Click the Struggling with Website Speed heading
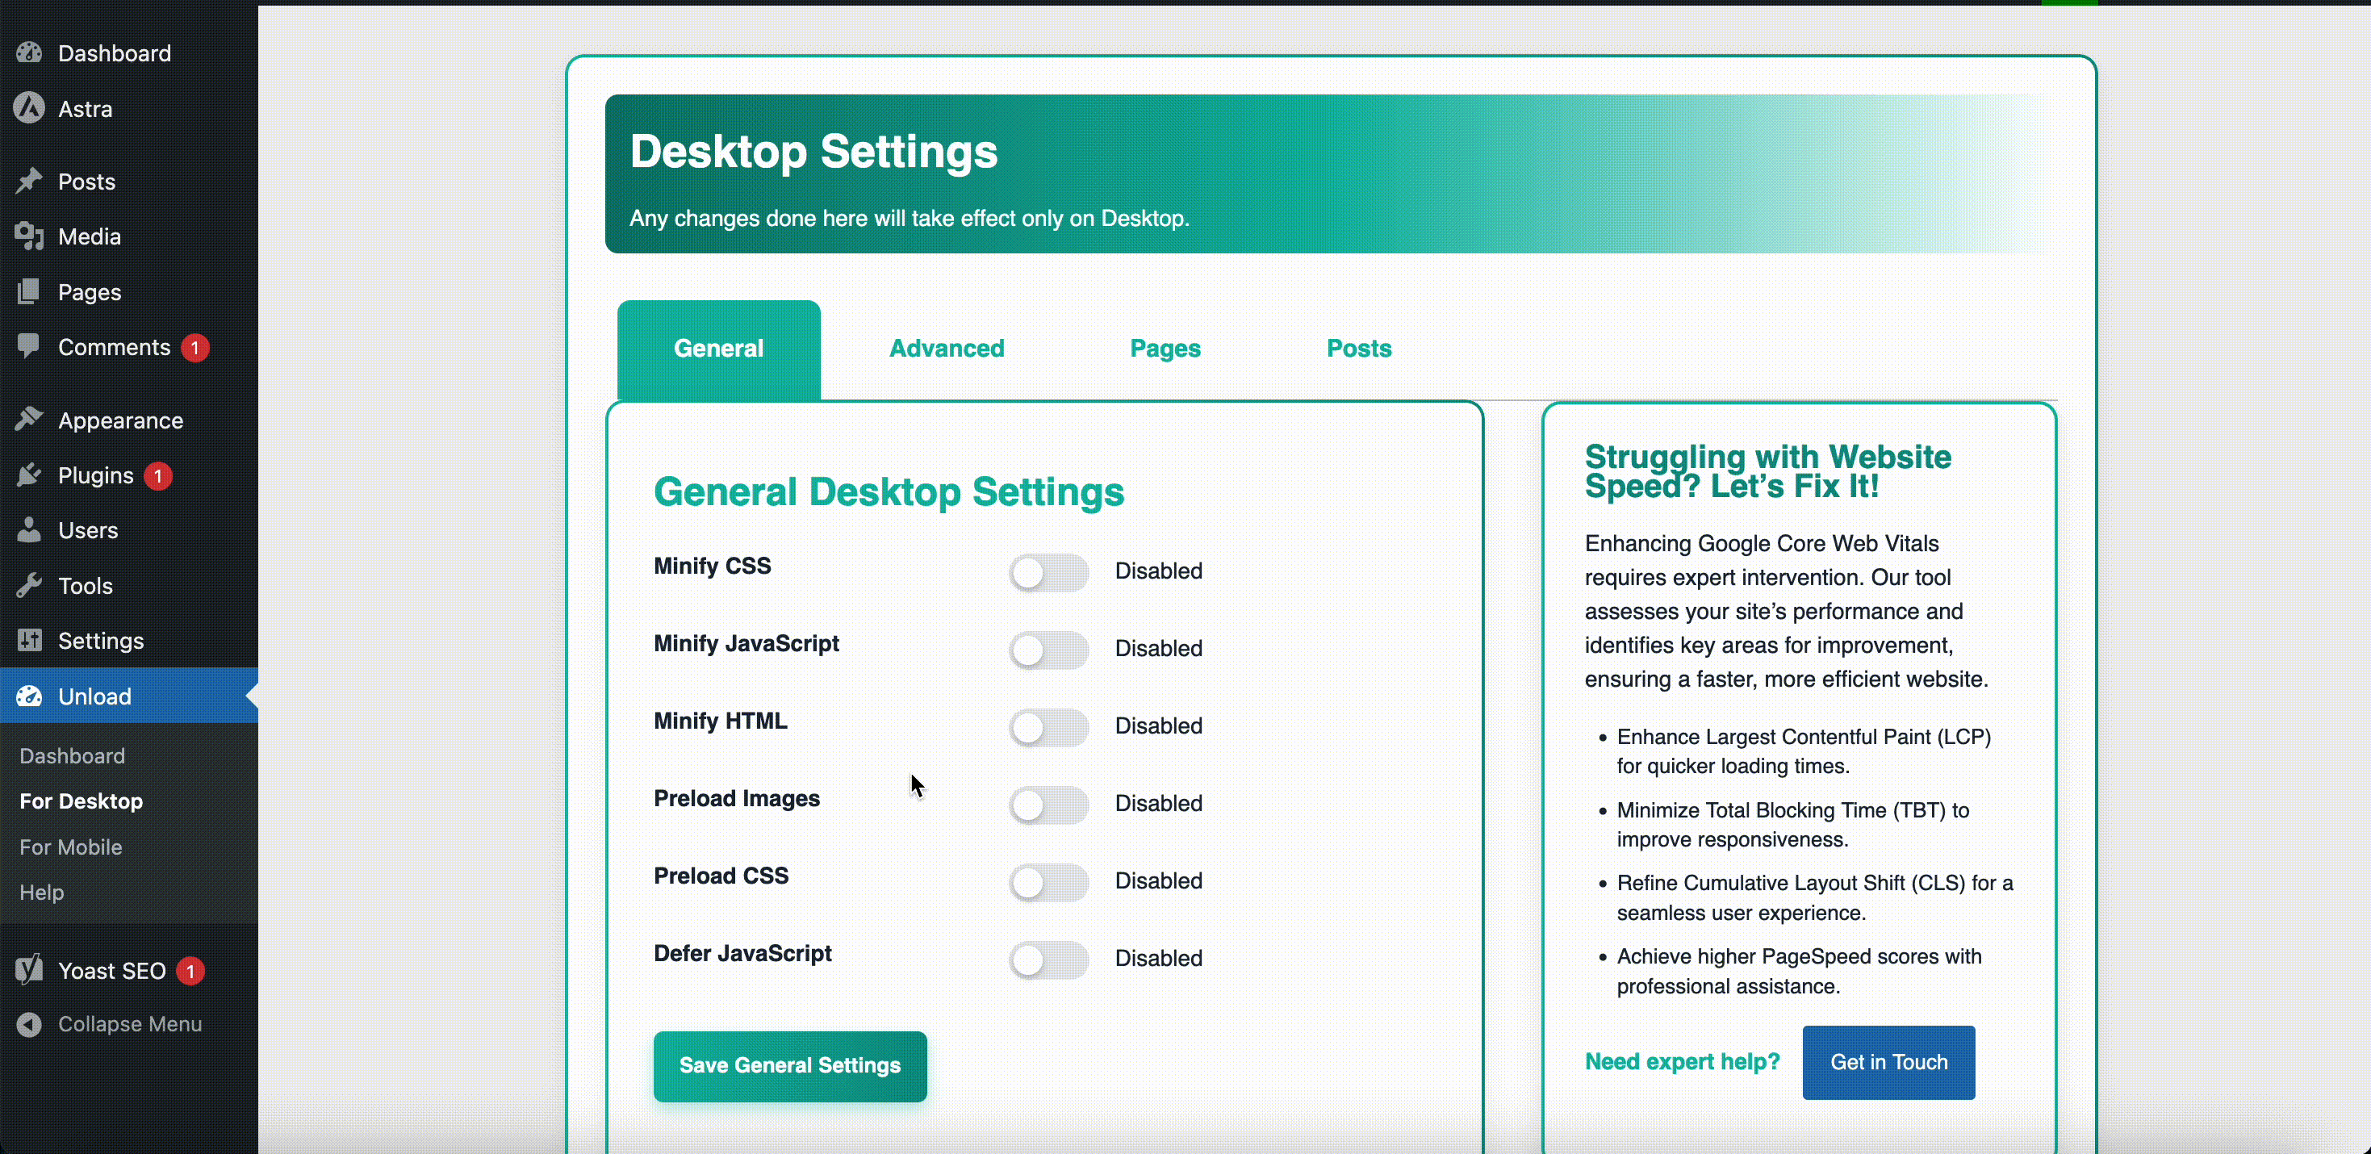The image size is (2371, 1154). pos(1767,471)
